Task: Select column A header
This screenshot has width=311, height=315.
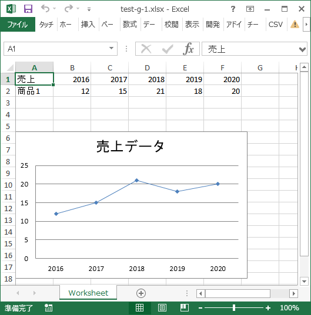Action: 35,67
